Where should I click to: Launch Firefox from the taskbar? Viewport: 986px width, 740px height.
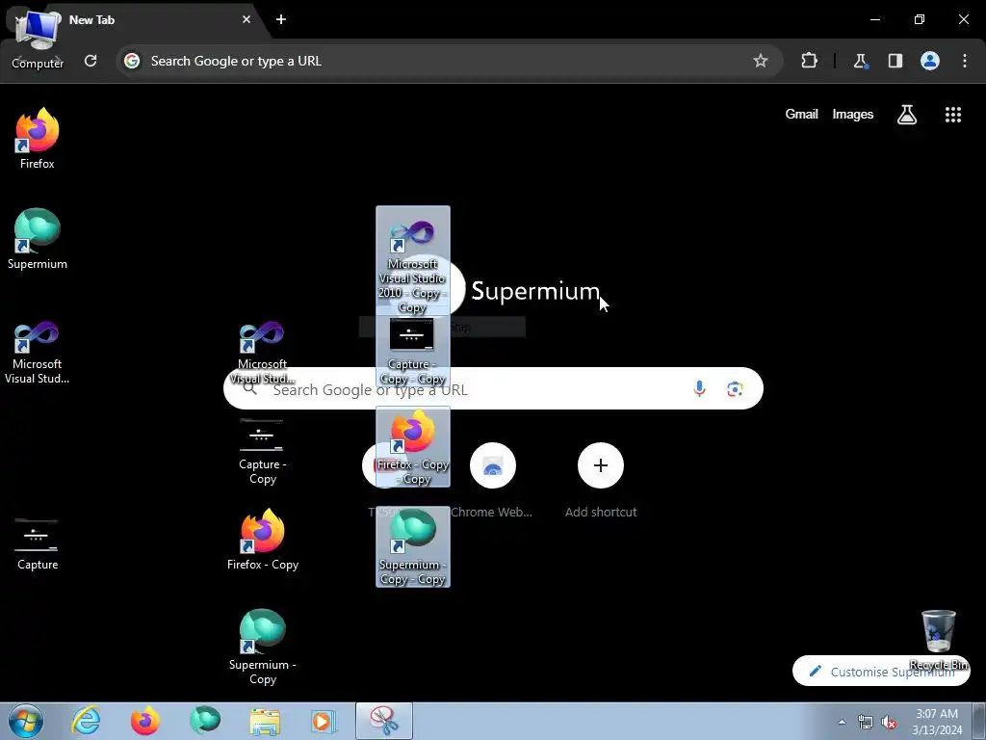click(x=144, y=721)
